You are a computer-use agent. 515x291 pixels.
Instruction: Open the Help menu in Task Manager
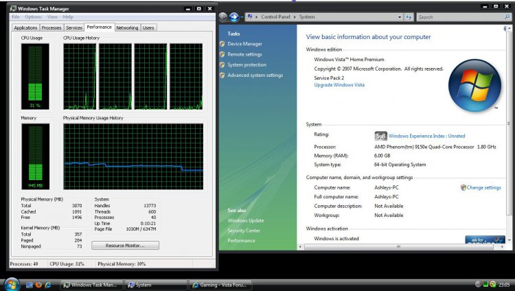68,16
